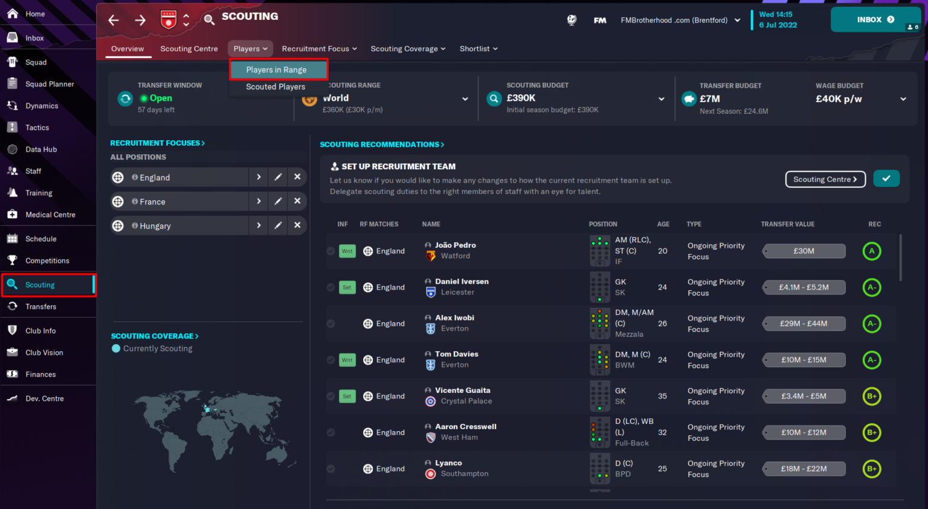Open the Scouting Recommendations link

(382, 144)
